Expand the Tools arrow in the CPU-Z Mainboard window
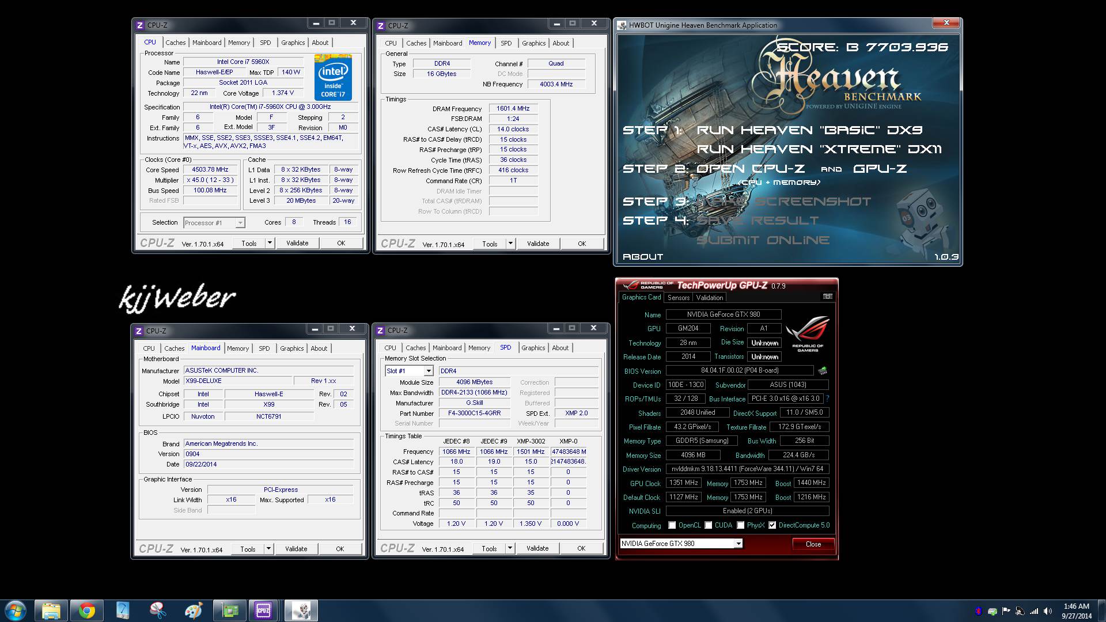 click(x=268, y=549)
